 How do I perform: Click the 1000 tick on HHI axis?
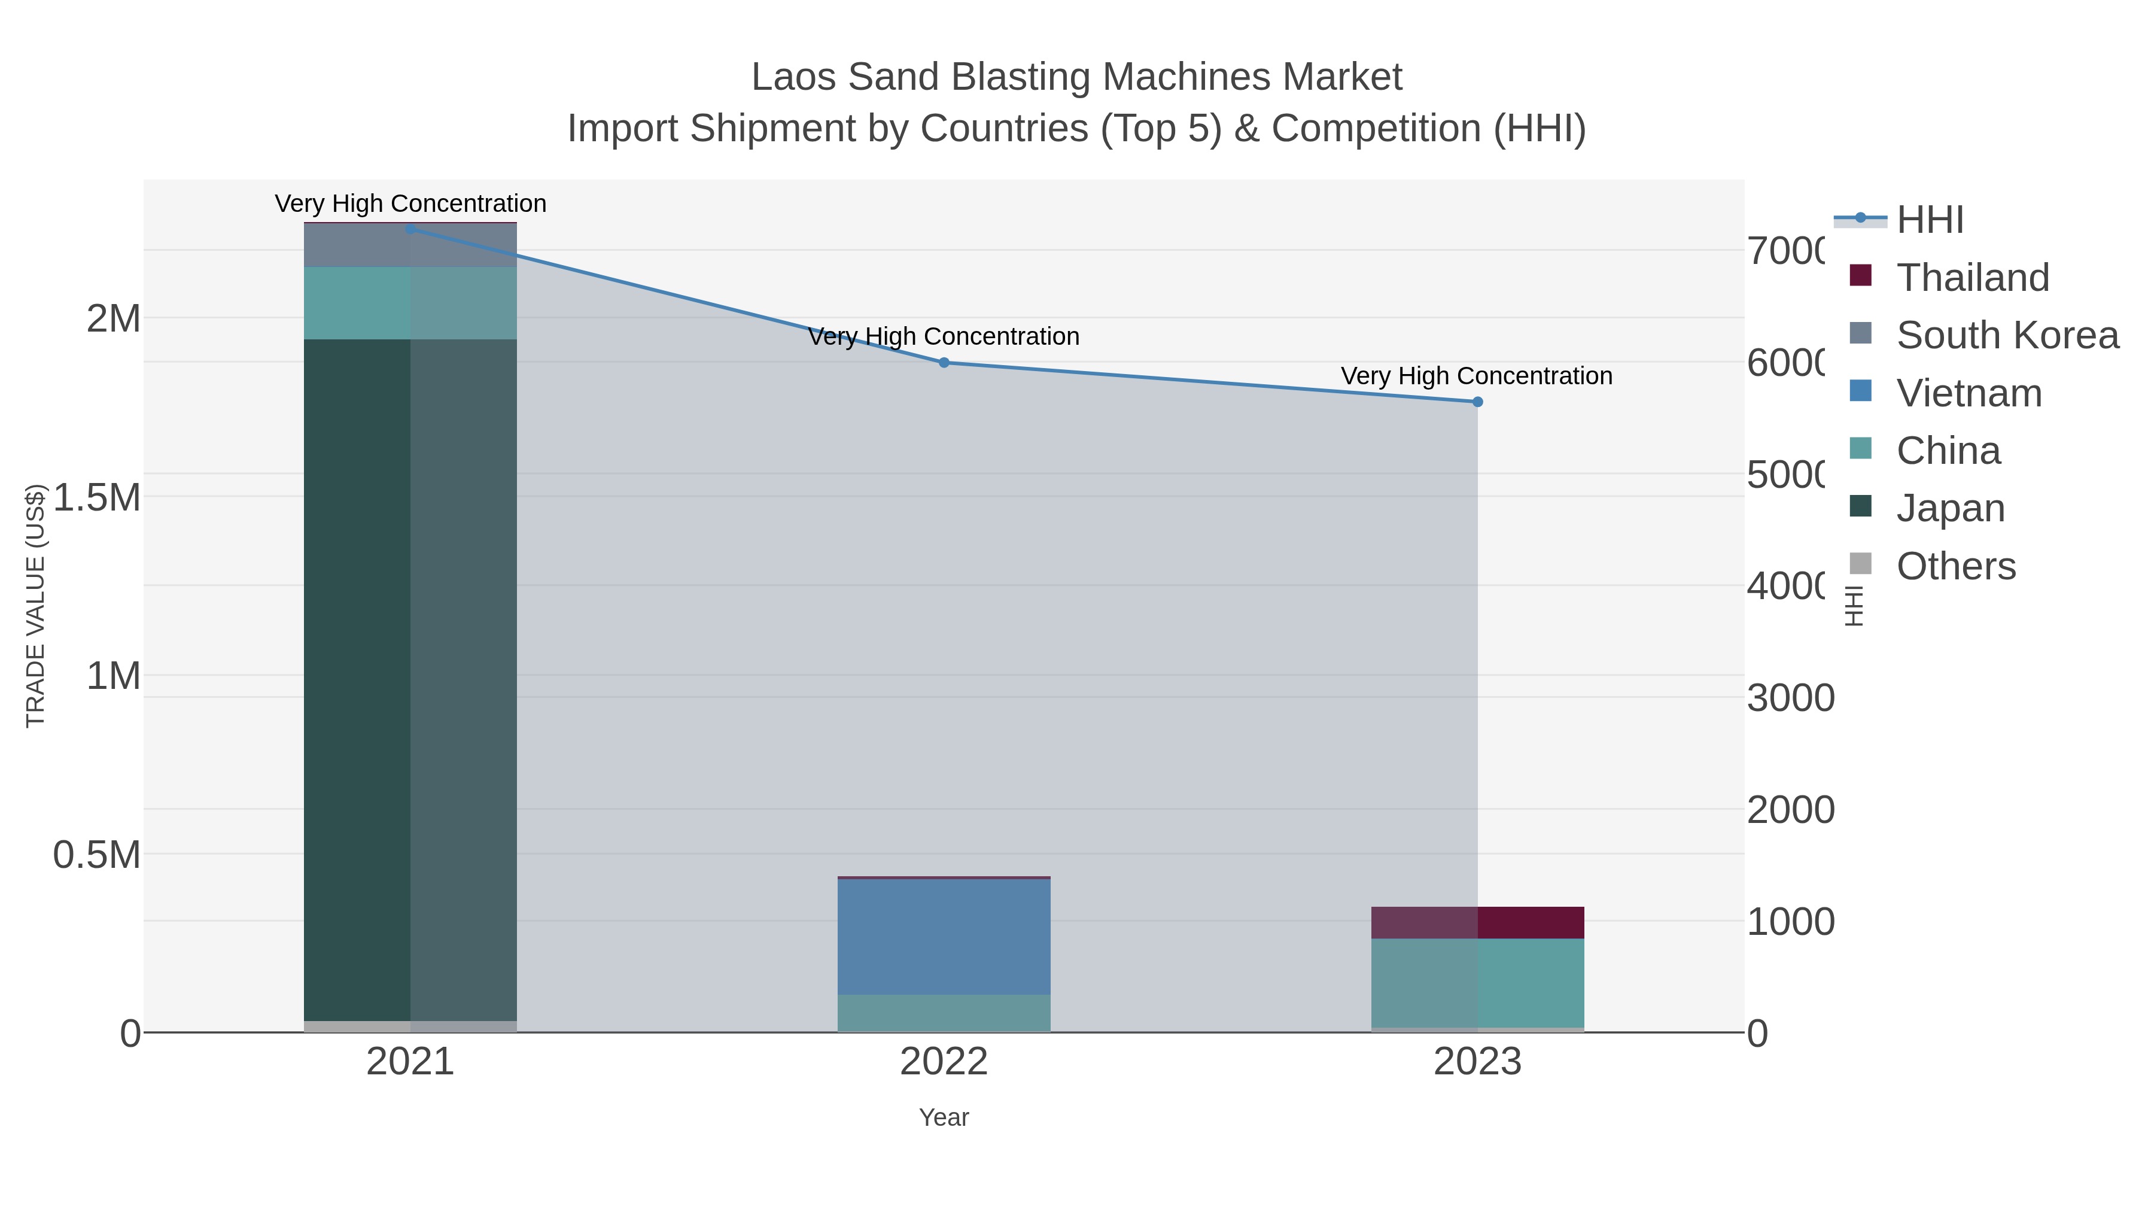coord(1791,922)
